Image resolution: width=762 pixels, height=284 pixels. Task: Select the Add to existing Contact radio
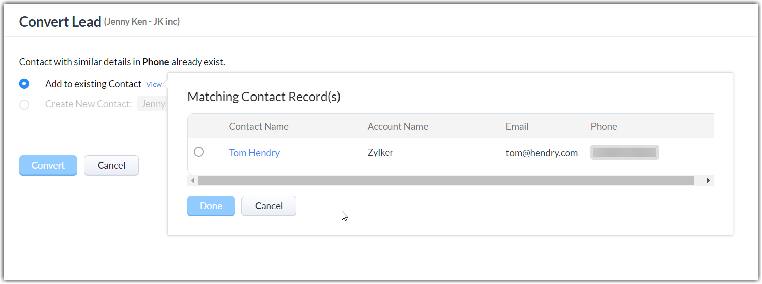[24, 84]
